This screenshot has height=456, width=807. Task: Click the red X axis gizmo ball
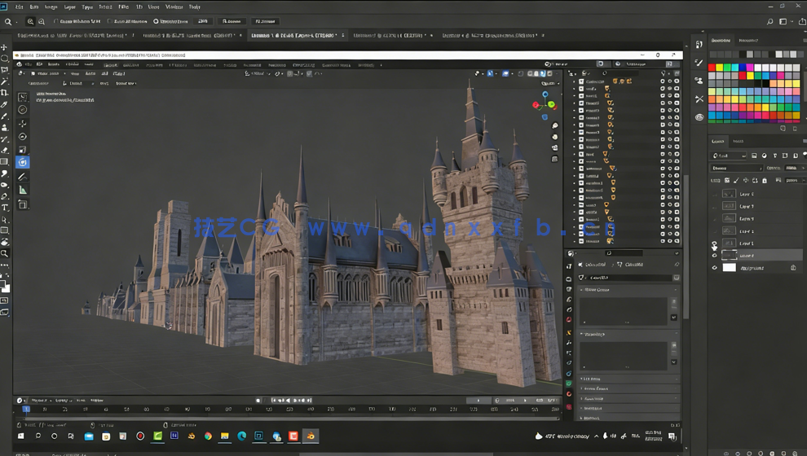(536, 105)
